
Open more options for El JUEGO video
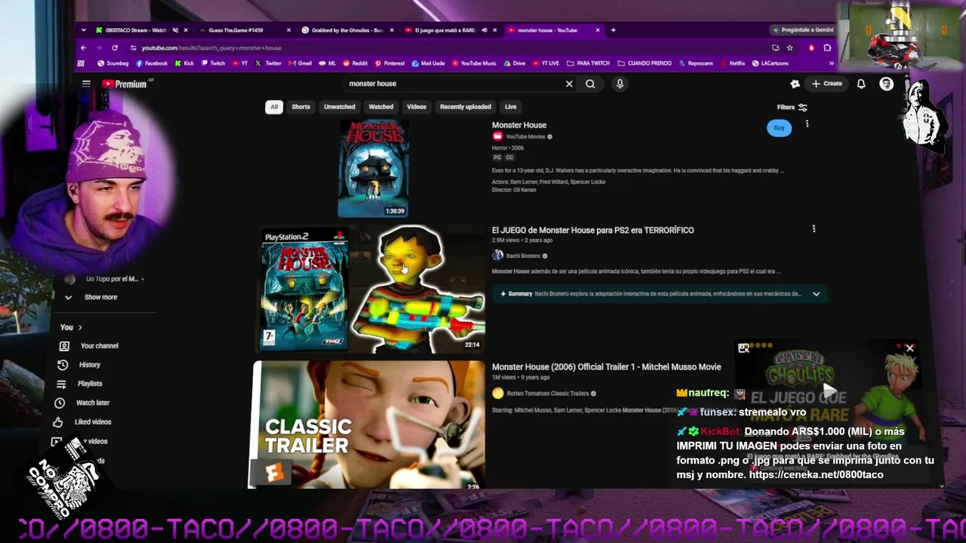point(814,229)
